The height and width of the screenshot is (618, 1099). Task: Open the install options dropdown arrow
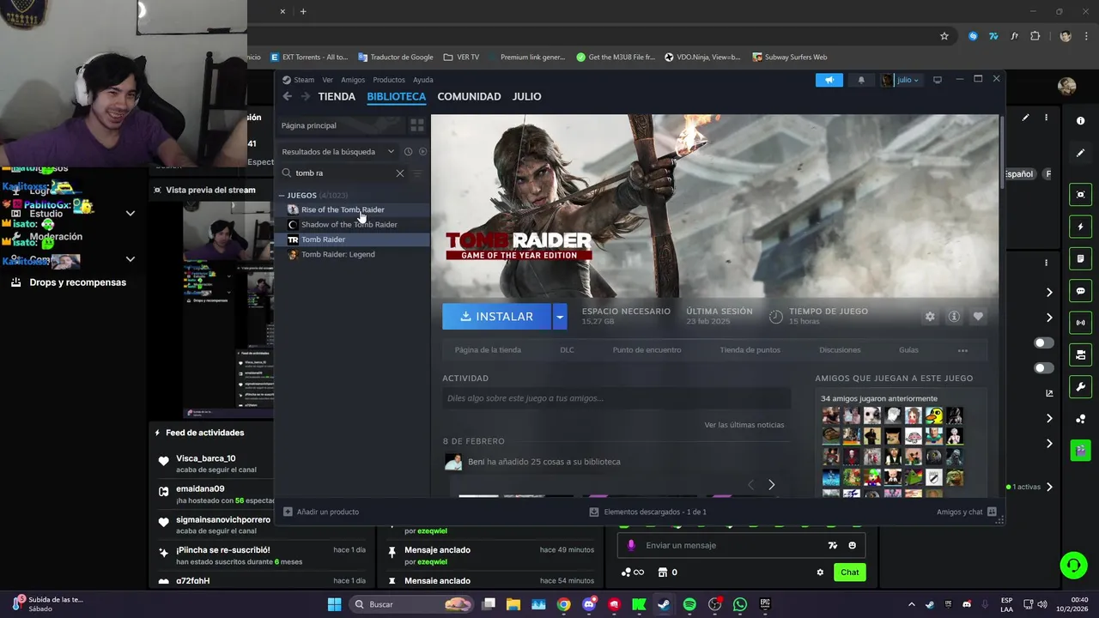(560, 317)
